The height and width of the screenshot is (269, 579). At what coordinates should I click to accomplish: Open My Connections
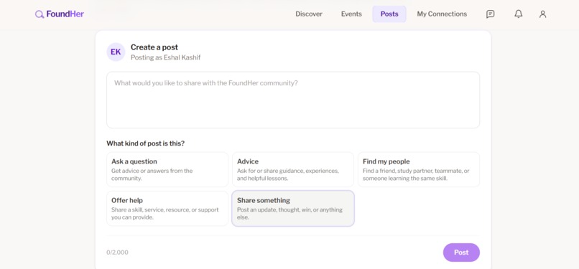[442, 14]
